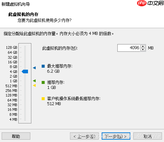Select the 2 GB slider label
Image resolution: width=164 pixels, height=142 pixels.
click(13, 76)
